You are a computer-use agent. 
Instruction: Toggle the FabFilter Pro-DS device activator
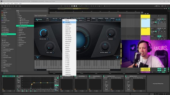click(x=104, y=76)
